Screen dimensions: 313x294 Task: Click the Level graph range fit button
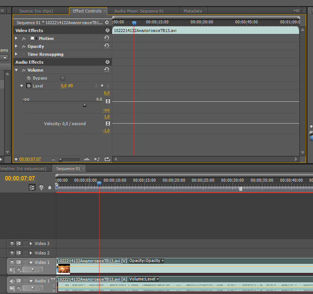[x=108, y=101]
